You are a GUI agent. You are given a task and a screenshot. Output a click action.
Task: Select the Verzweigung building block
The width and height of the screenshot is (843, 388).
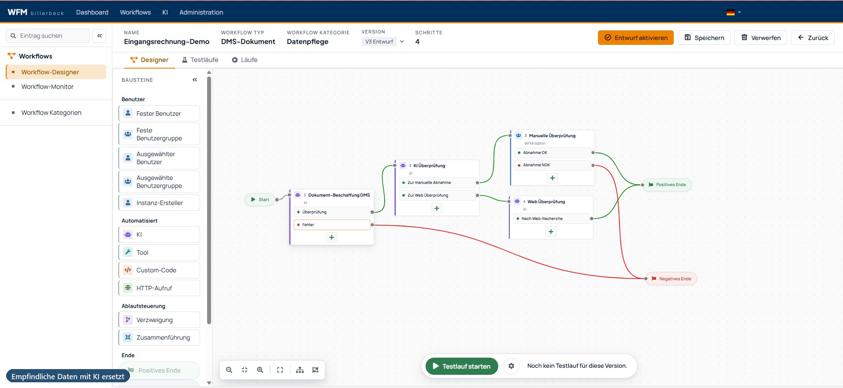(x=159, y=320)
